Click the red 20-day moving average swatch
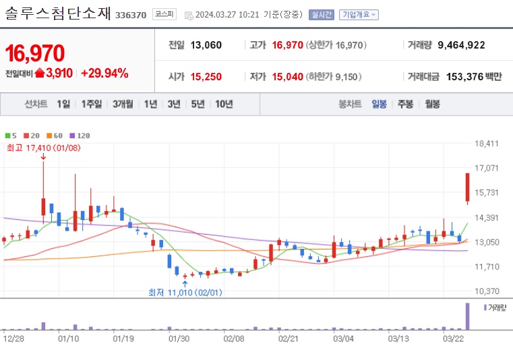513x348 pixels. [26, 136]
